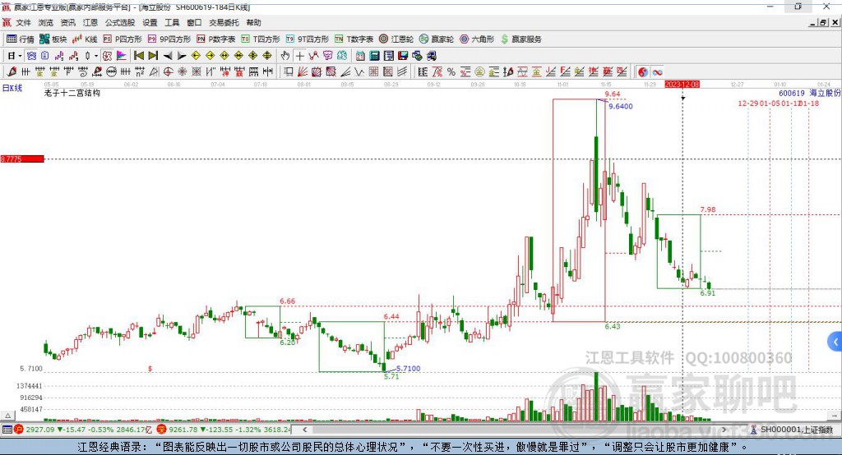
Task: Open the 设置 menu
Action: [x=150, y=22]
